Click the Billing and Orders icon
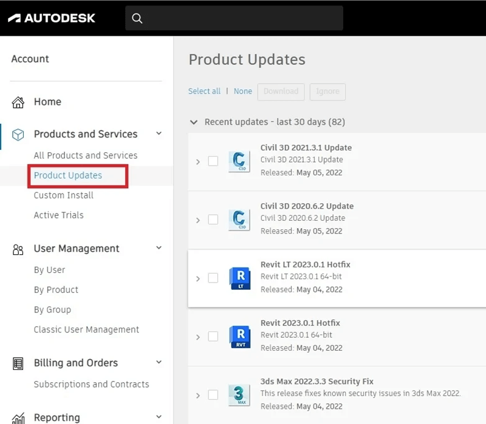Viewport: 486px width, 424px height. click(x=18, y=363)
